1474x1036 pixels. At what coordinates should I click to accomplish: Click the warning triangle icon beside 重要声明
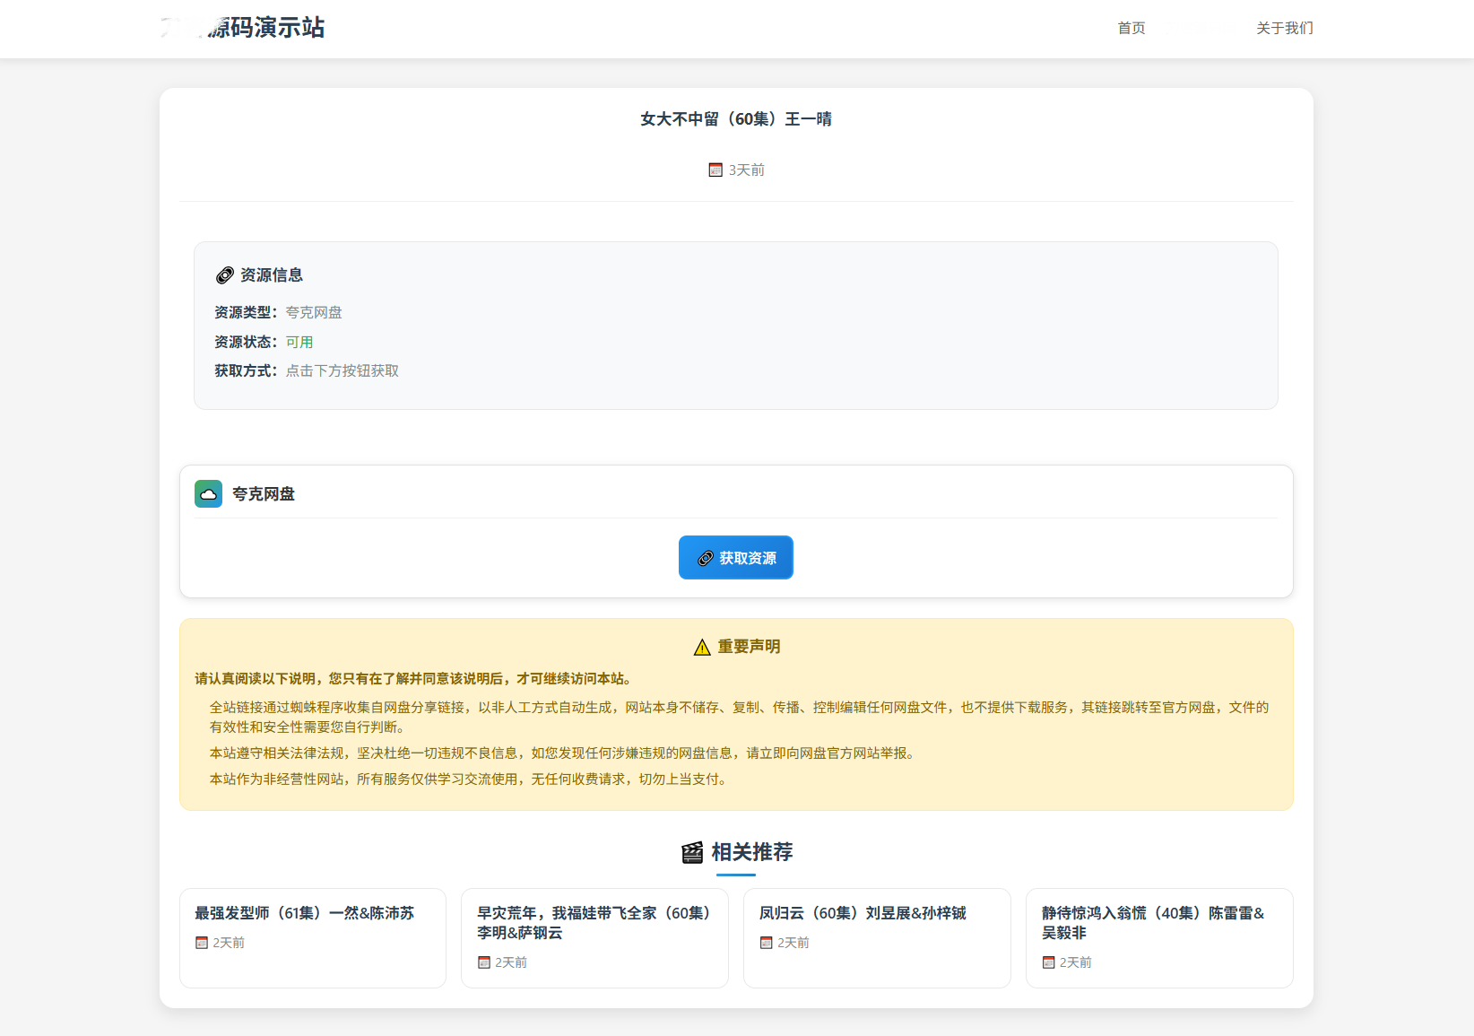702,648
